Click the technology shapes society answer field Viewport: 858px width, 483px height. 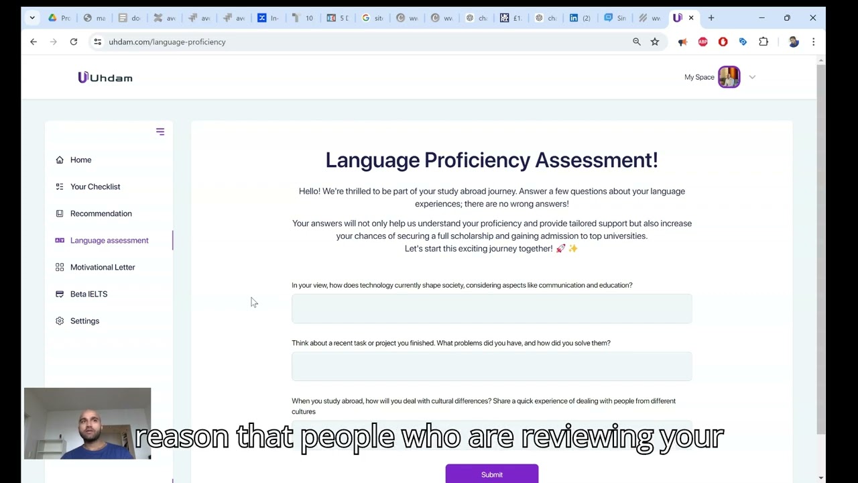[492, 309]
